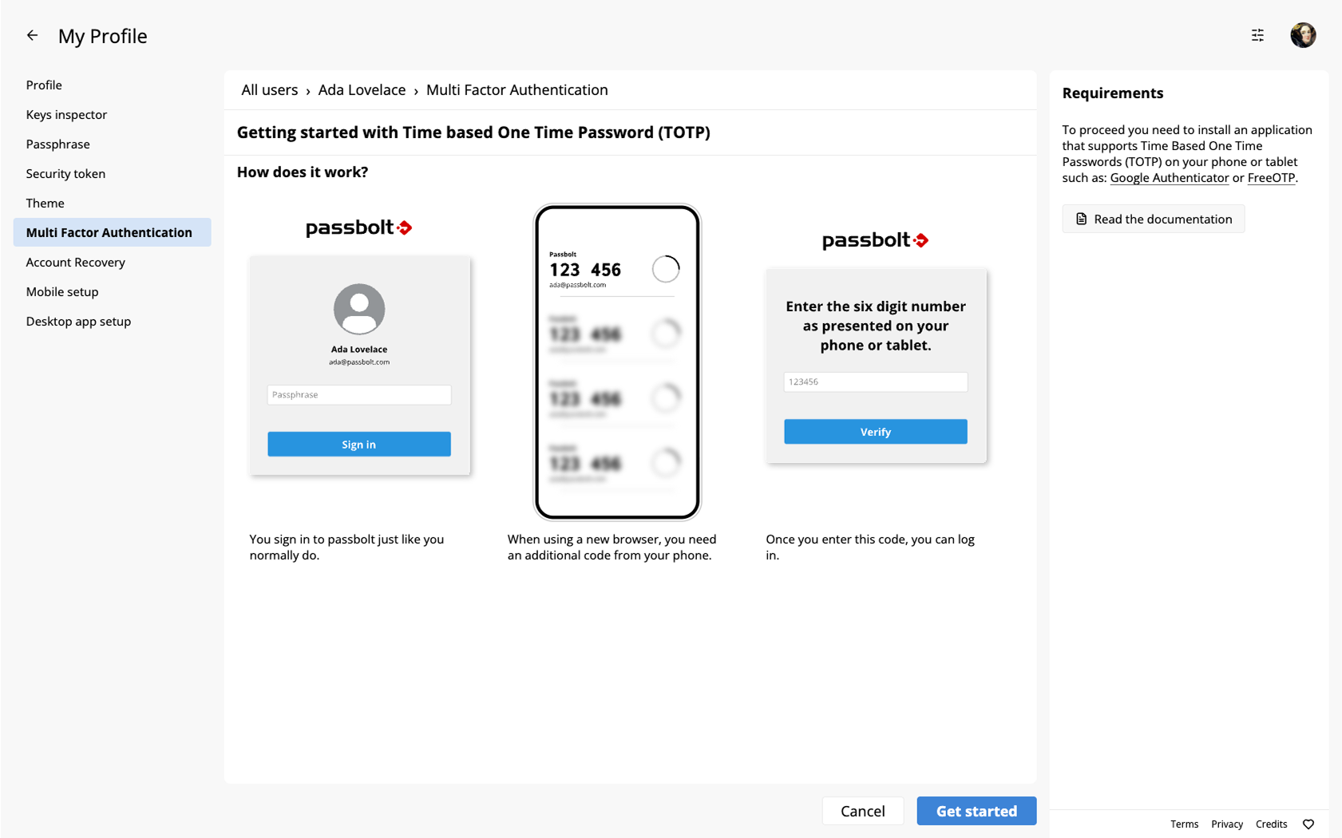This screenshot has width=1342, height=838.
Task: Open Credits footer link
Action: [1271, 824]
